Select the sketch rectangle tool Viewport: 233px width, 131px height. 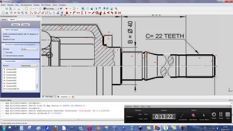click(x=47, y=13)
